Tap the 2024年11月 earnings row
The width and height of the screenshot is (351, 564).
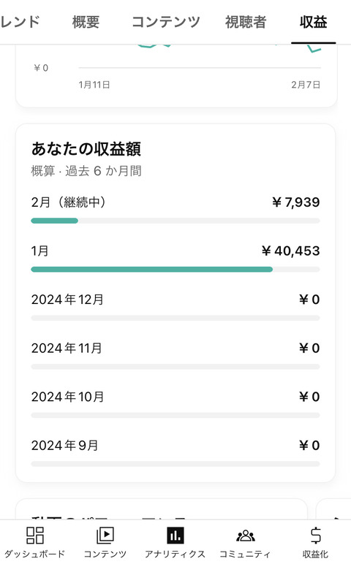click(175, 356)
